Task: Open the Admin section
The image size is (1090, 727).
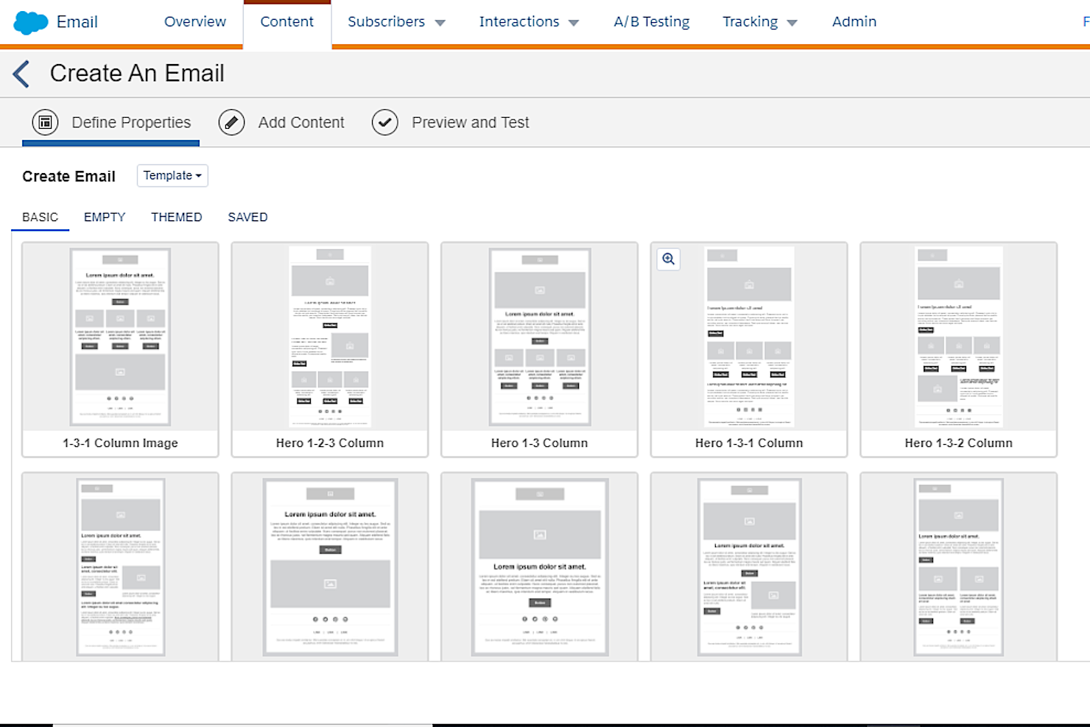Action: (x=854, y=21)
